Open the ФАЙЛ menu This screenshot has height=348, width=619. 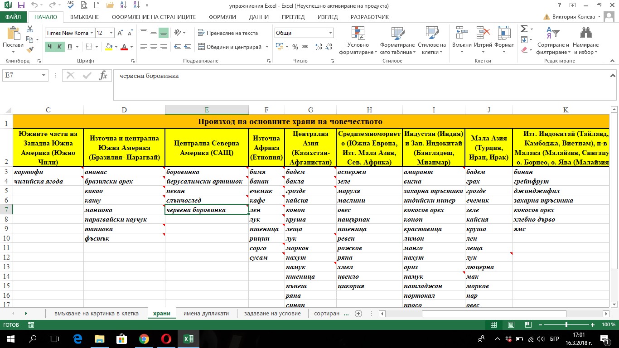click(x=14, y=17)
